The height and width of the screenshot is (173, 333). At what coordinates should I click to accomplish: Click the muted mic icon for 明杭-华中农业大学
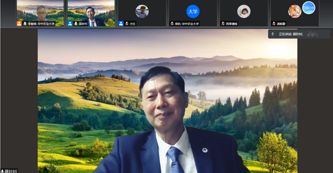pos(172,24)
